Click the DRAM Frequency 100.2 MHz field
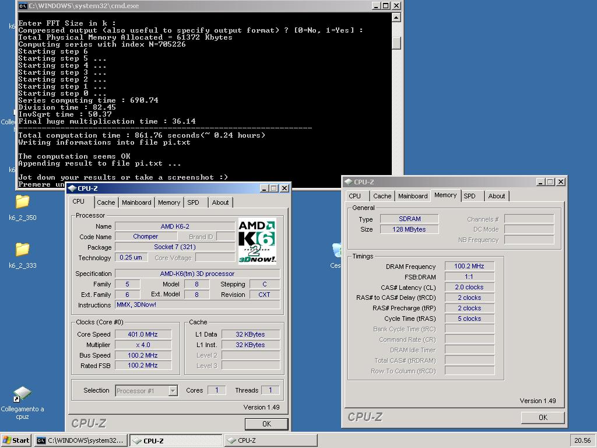Screen dimensions: 597x448 tap(469, 266)
